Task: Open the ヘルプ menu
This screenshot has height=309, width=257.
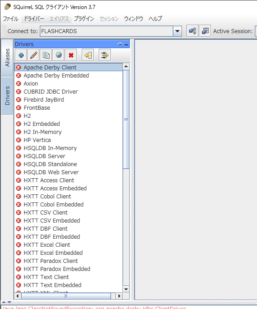Action: pyautogui.click(x=156, y=19)
